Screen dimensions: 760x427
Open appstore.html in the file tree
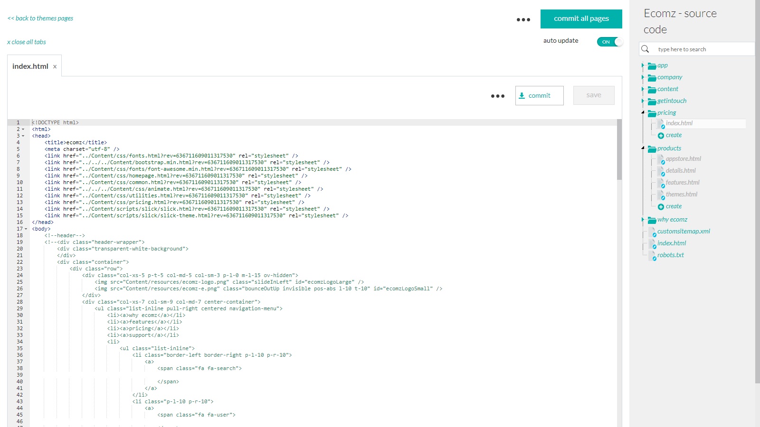(683, 159)
